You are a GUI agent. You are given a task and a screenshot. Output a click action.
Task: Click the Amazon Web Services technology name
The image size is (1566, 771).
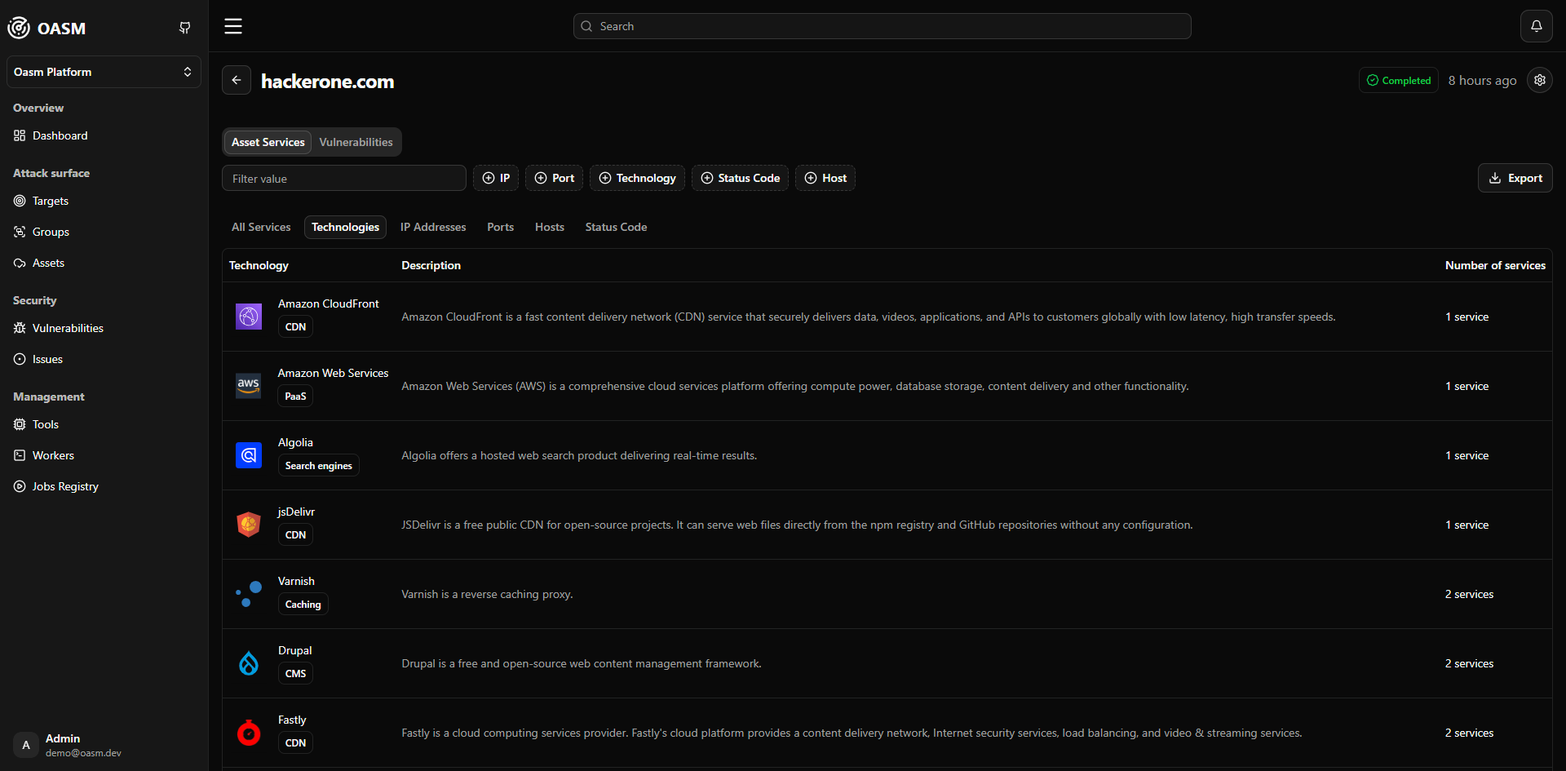point(333,373)
